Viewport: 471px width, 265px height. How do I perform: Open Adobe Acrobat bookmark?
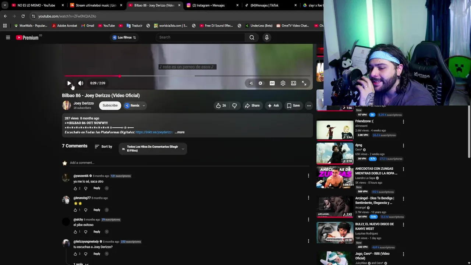click(x=64, y=26)
